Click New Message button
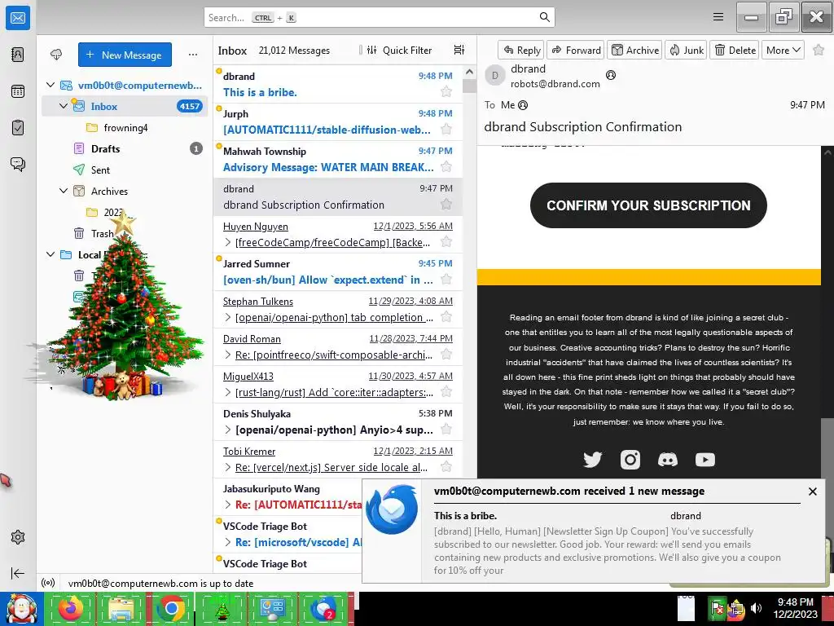834x626 pixels. [125, 55]
